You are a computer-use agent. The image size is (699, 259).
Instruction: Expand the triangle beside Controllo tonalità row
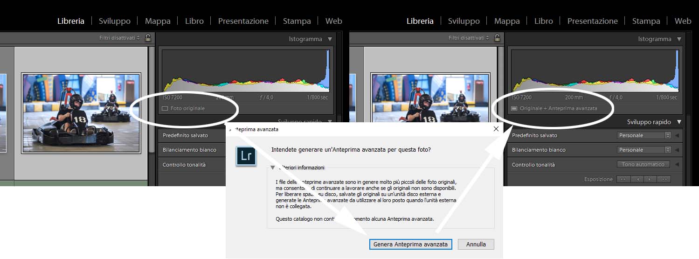(x=677, y=165)
